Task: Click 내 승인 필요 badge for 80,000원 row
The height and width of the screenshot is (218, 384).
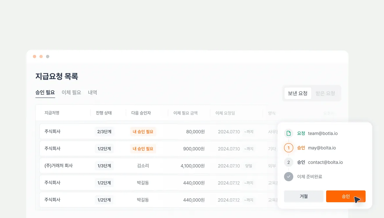Action: [143, 132]
